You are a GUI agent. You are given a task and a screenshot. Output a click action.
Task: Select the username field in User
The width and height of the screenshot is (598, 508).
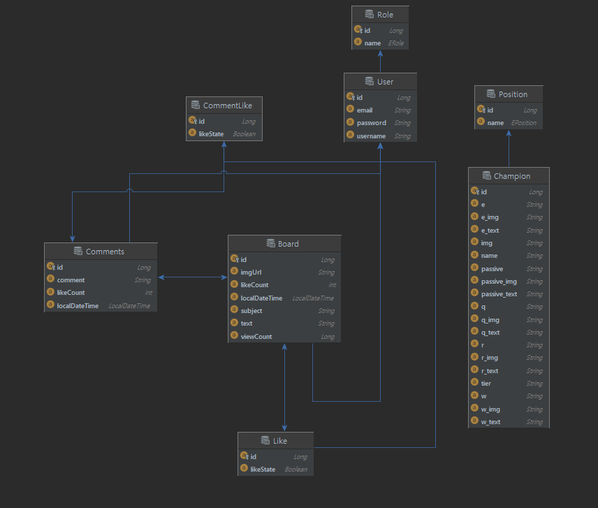point(380,136)
